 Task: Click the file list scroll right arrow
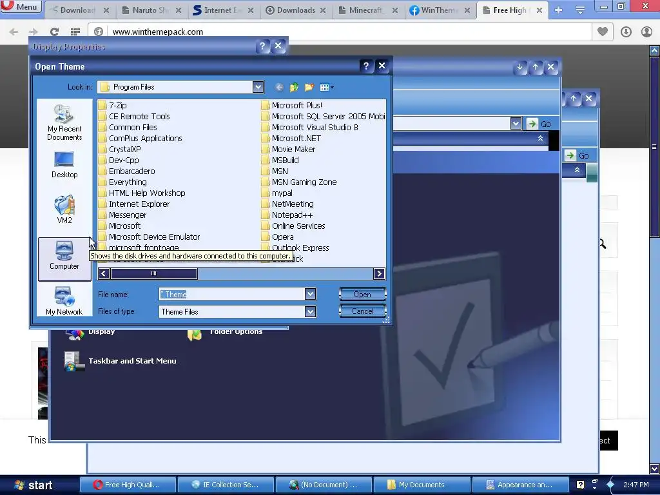[379, 273]
